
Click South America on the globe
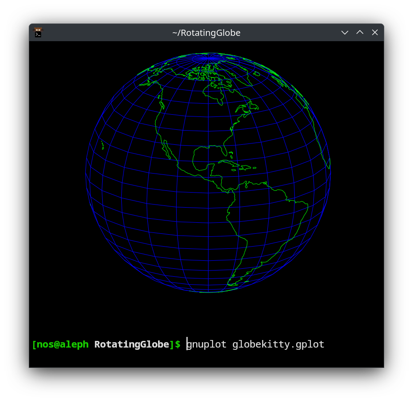point(266,221)
